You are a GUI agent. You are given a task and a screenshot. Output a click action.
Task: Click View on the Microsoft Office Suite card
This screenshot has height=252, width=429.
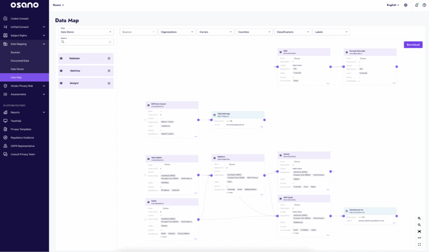point(394,83)
